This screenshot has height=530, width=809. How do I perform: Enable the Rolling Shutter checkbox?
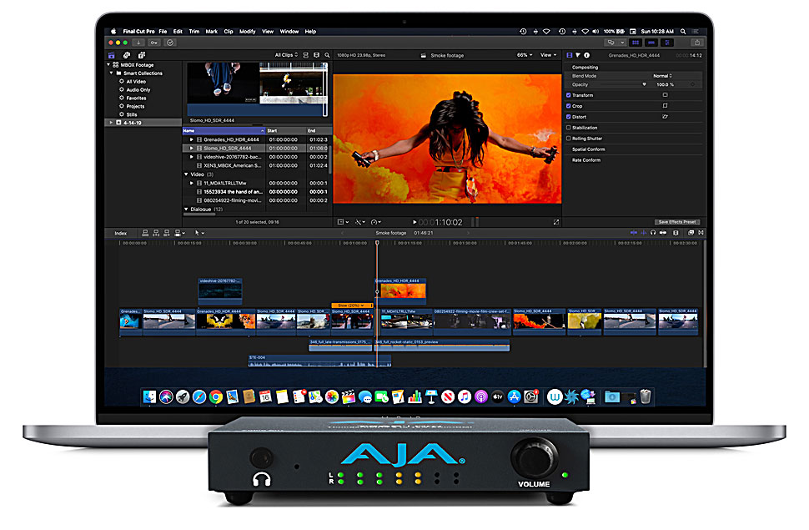pos(569,139)
